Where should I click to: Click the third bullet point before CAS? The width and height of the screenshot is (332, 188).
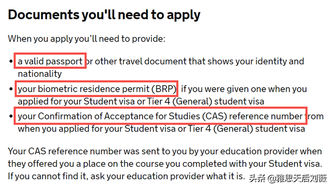11,117
